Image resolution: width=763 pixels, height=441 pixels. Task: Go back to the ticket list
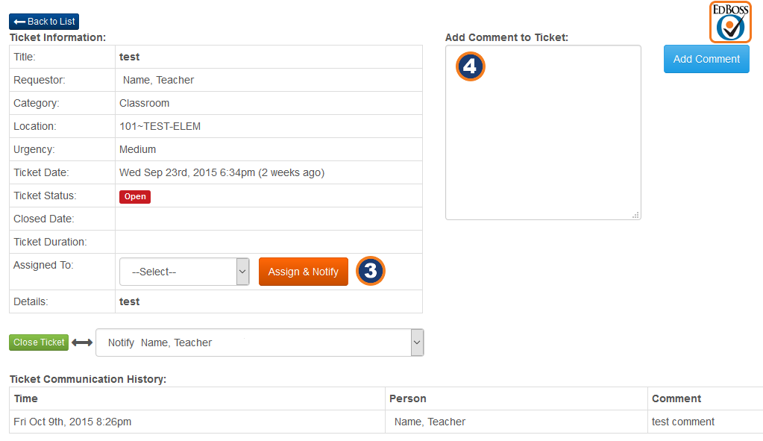pyautogui.click(x=44, y=22)
